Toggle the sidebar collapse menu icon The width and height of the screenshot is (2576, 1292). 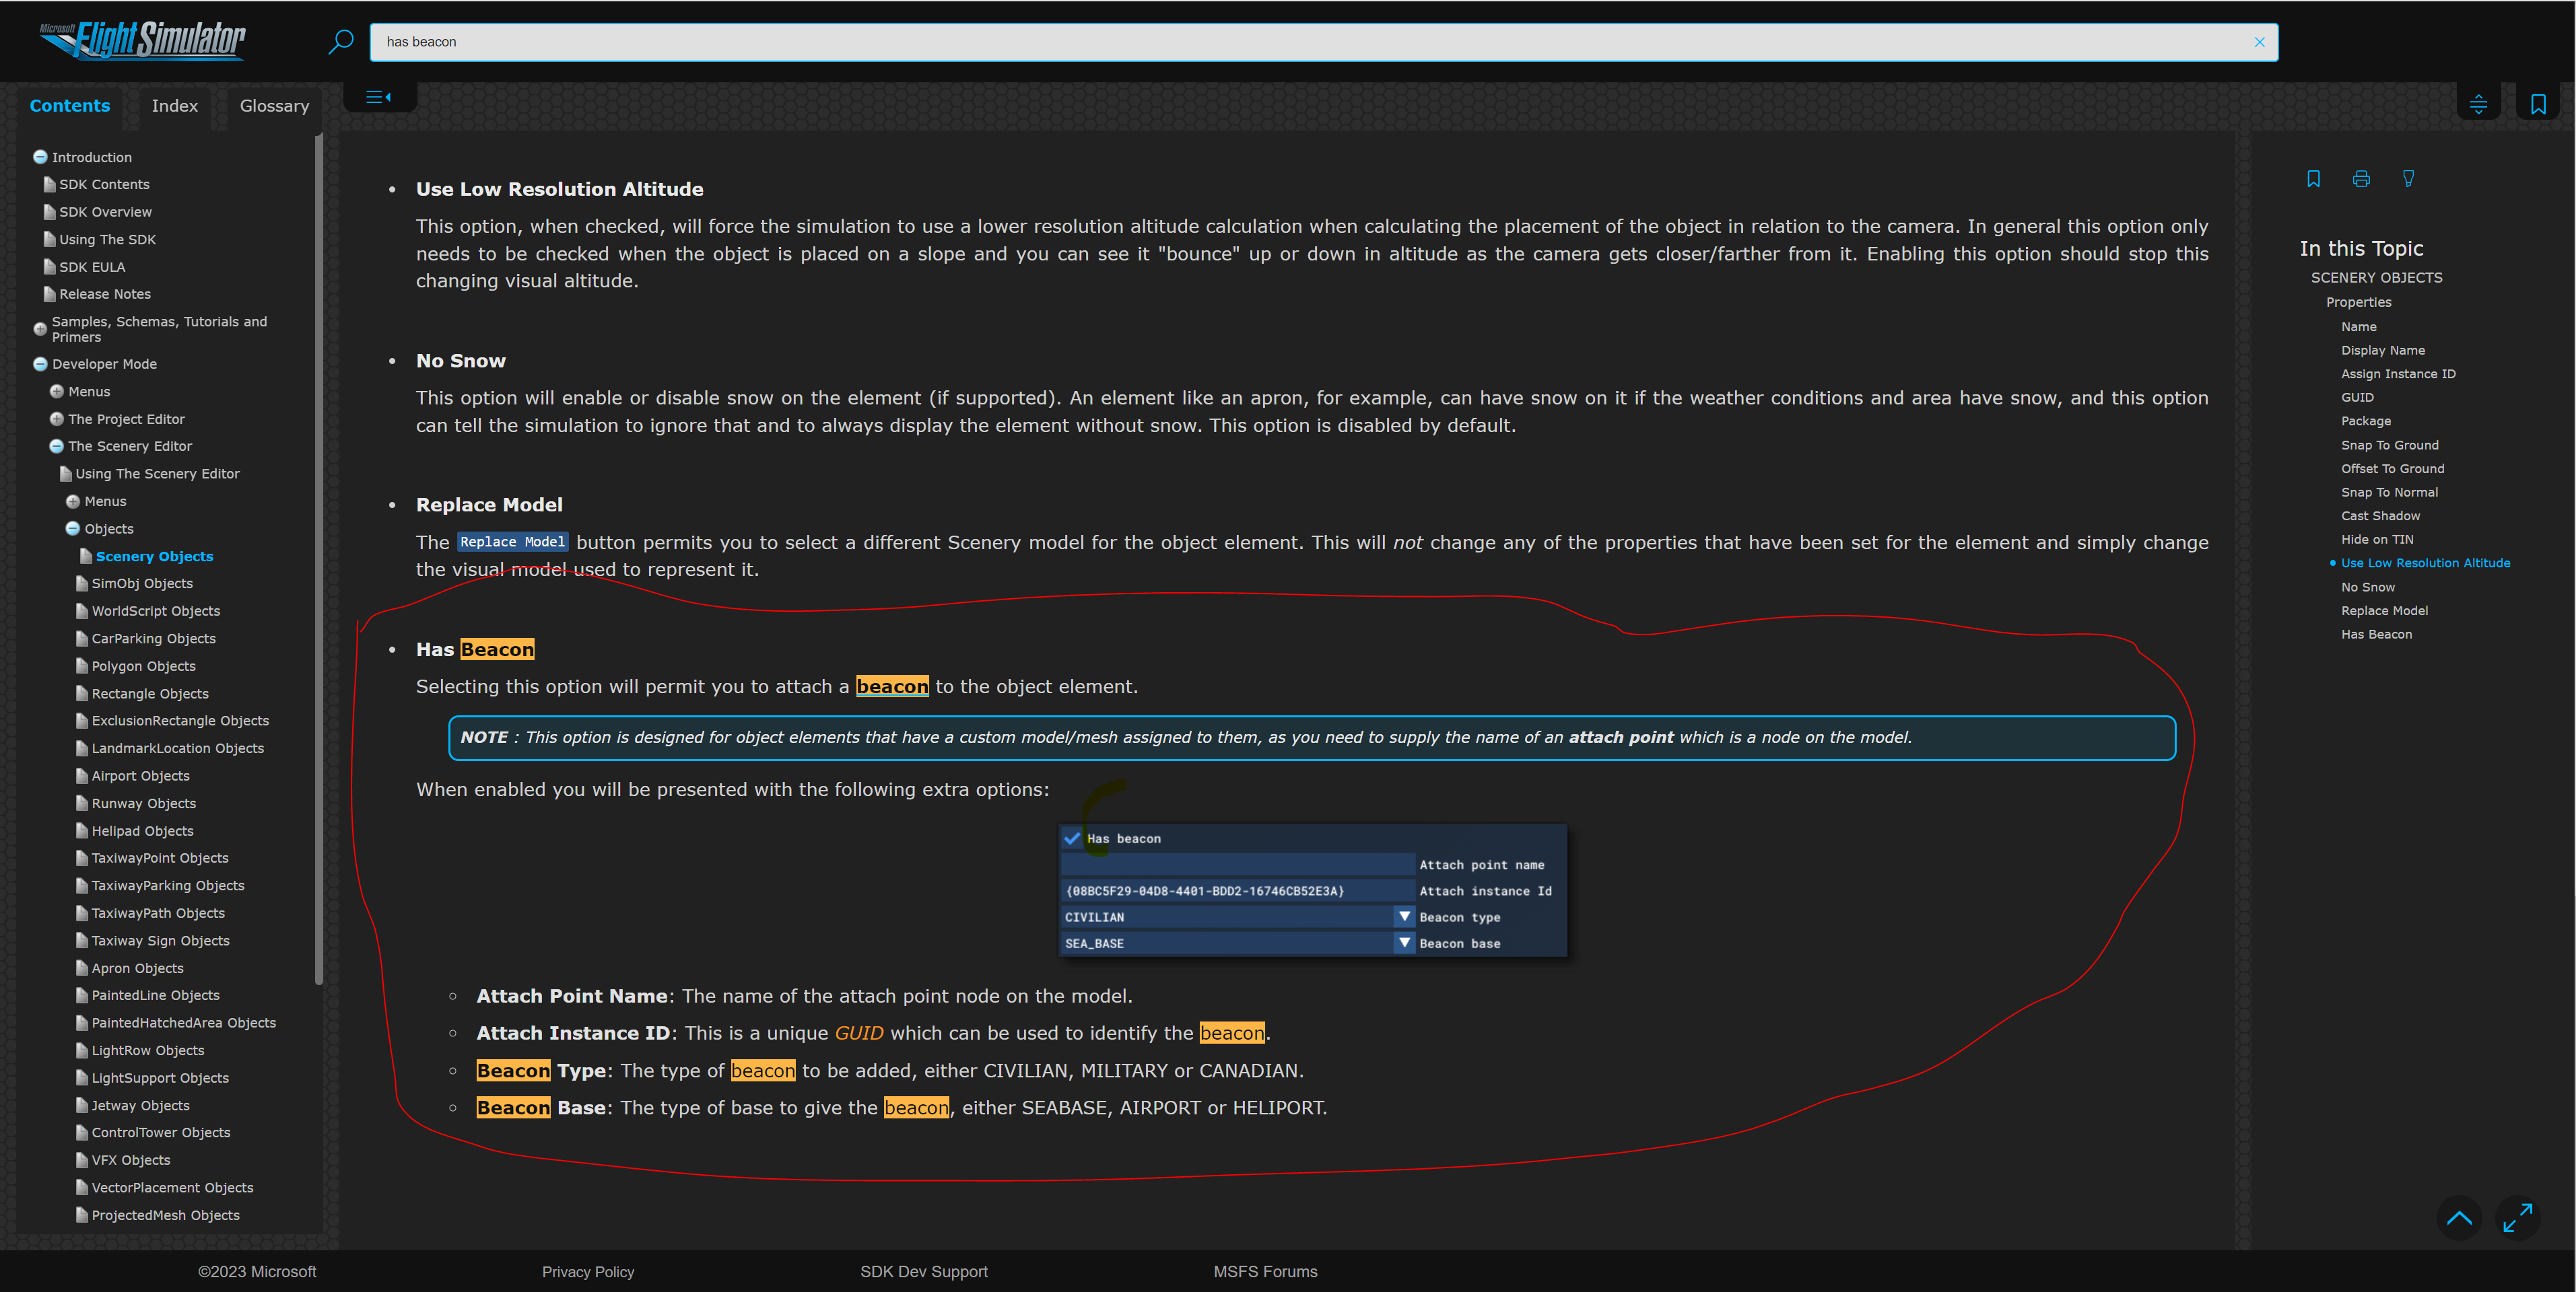378,97
